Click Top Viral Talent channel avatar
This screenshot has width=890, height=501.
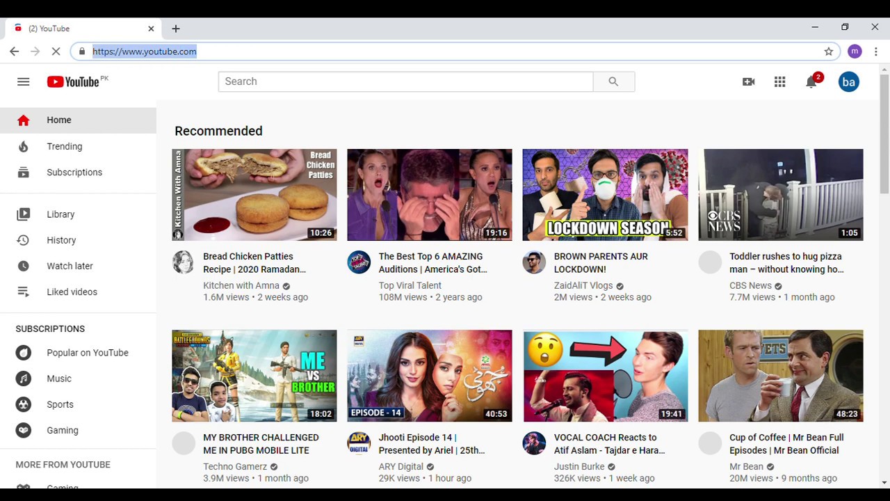(359, 262)
